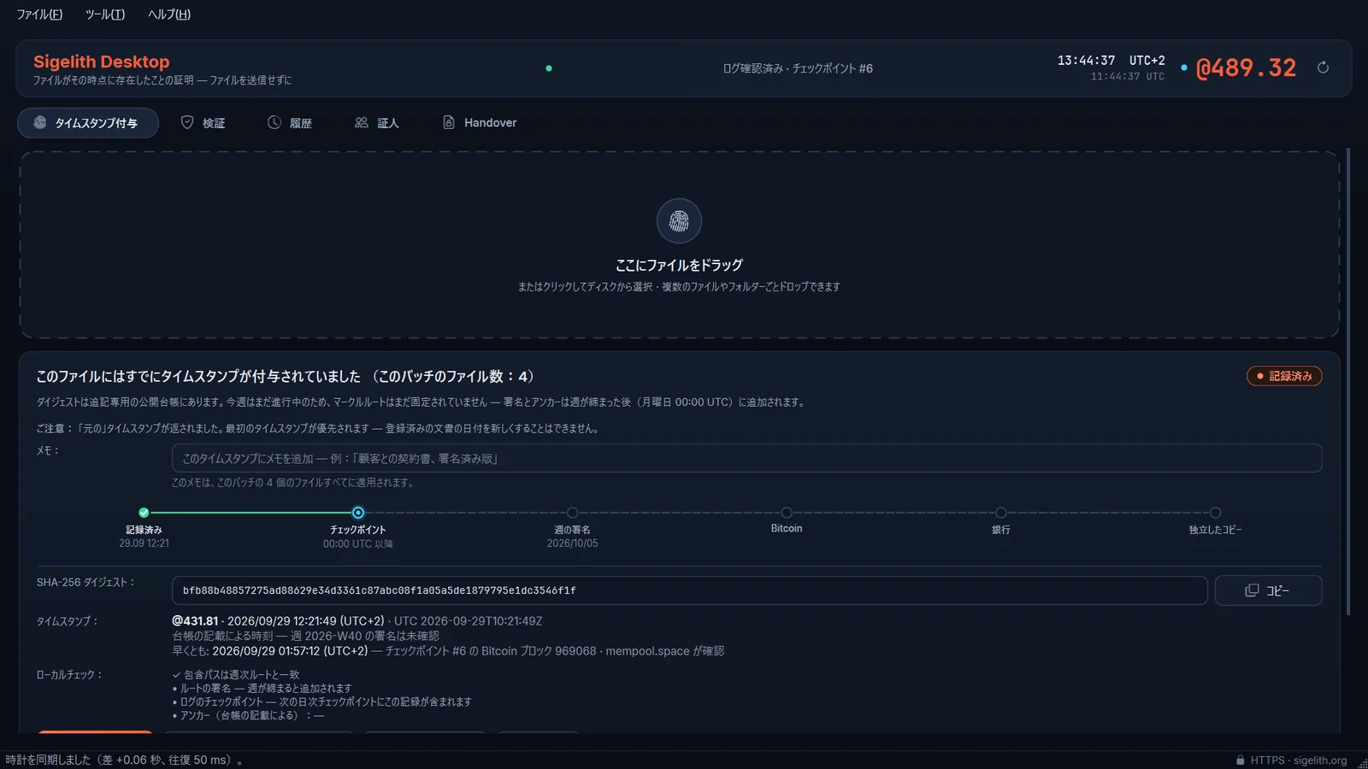Click the @489.32 beat time value
The height and width of the screenshot is (769, 1368).
pos(1246,68)
